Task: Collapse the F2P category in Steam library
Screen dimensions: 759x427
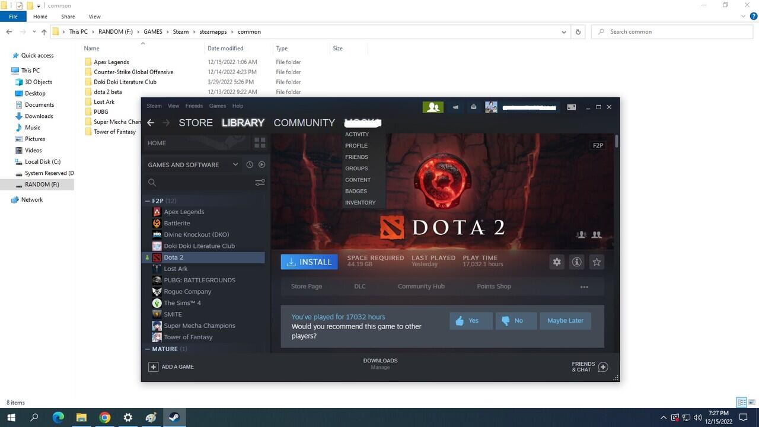Action: pos(148,201)
